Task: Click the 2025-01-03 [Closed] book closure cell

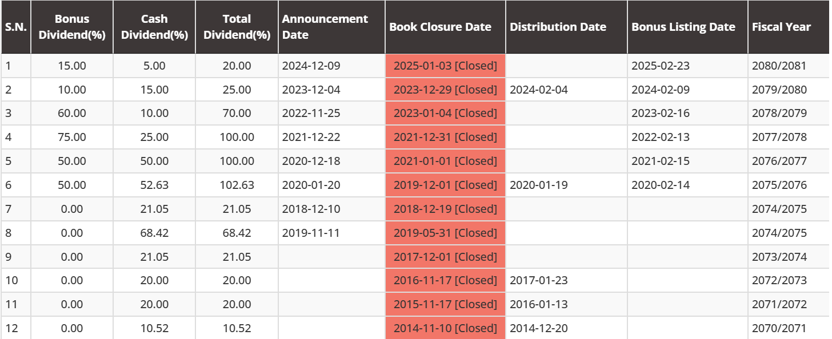Action: tap(445, 66)
